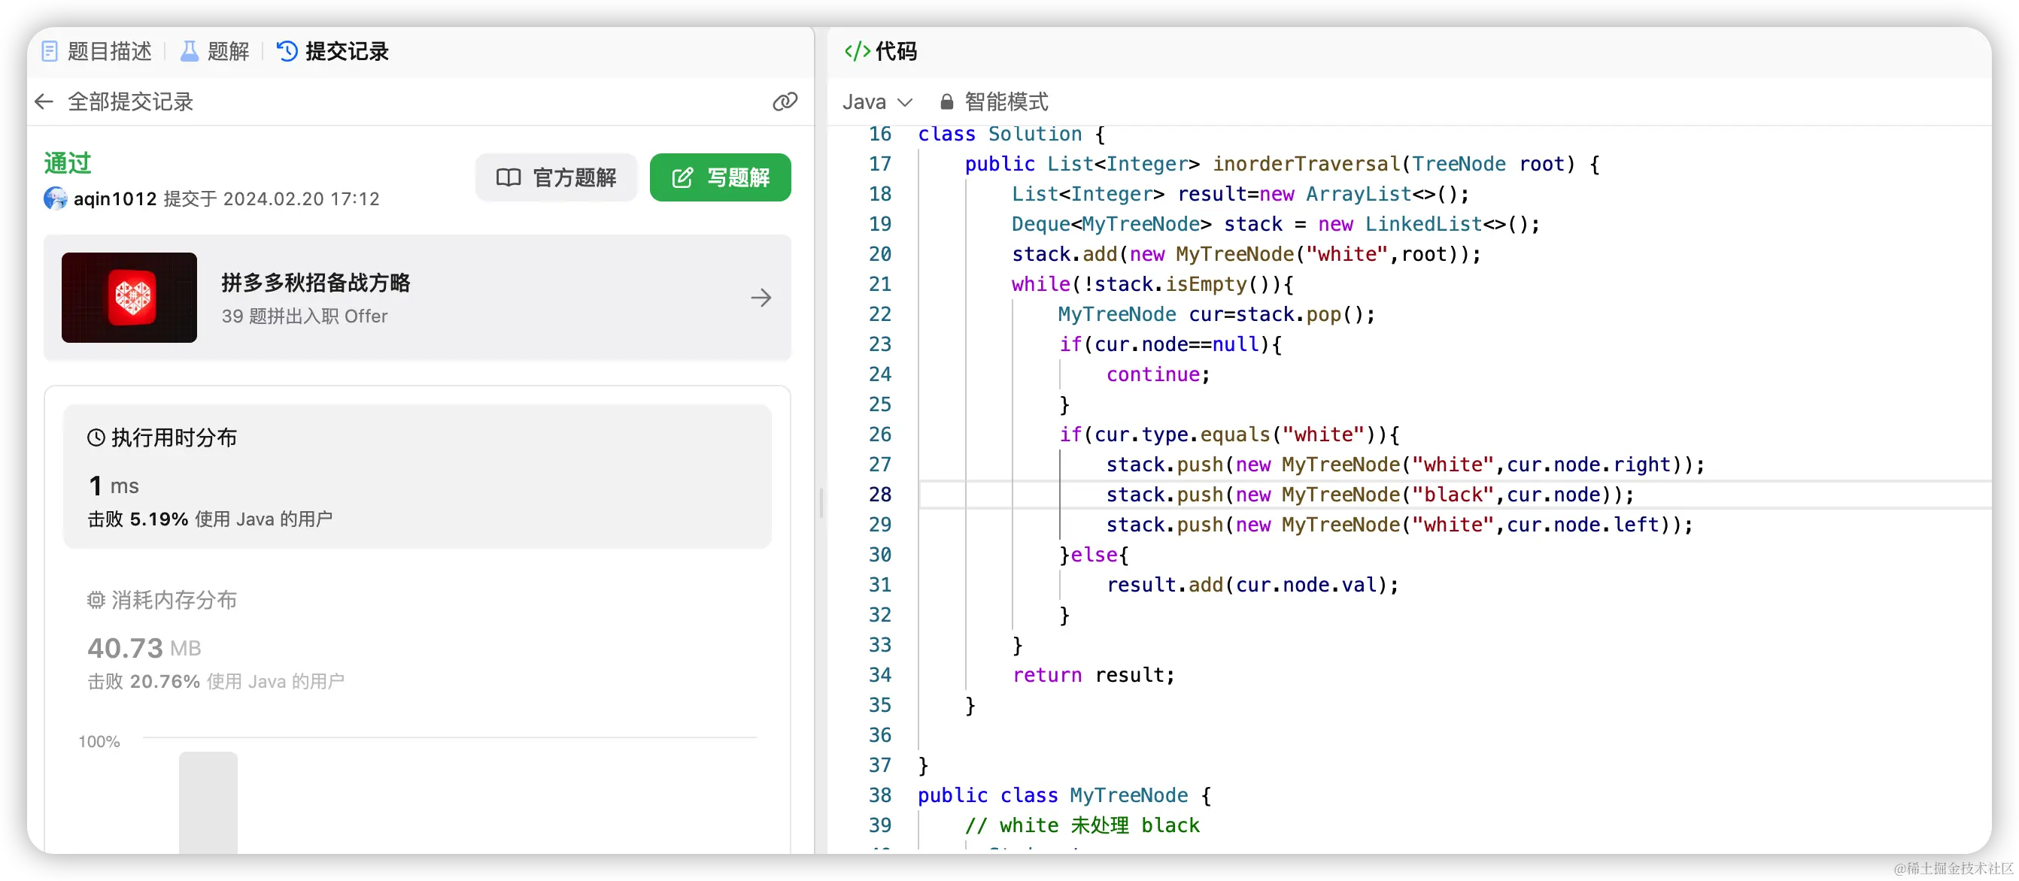Viewport: 2019px width, 881px height.
Task: Click user avatar next to aqin1012
Action: pyautogui.click(x=56, y=199)
